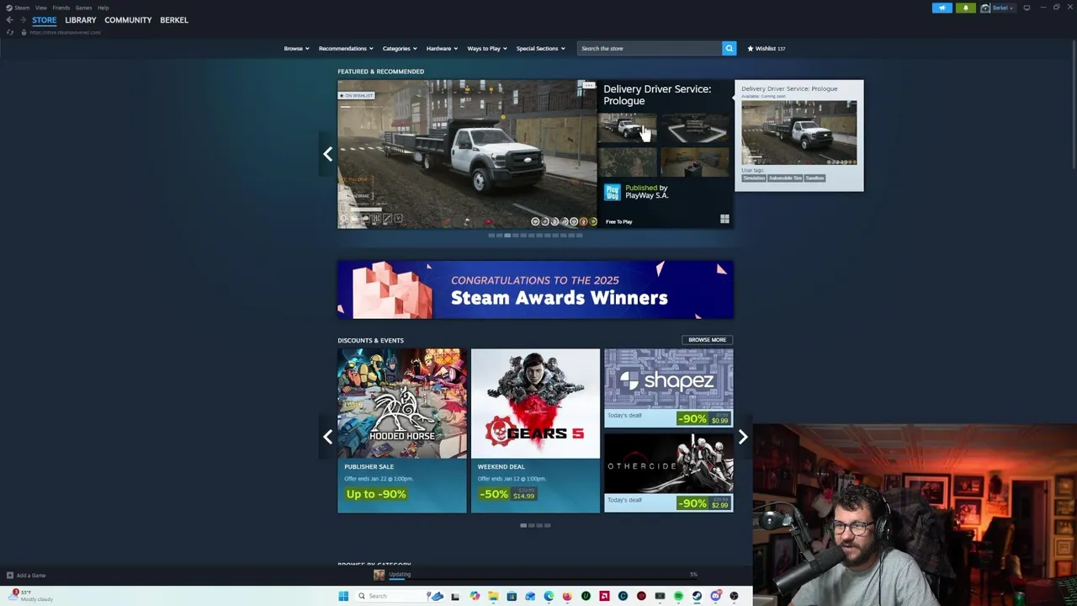Open File Explorer from the taskbar
This screenshot has height=606, width=1077.
pos(493,596)
